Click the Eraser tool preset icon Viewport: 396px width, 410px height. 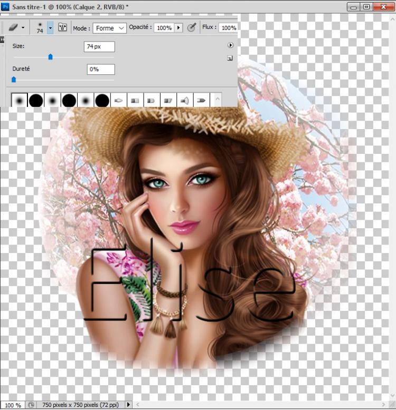click(14, 28)
